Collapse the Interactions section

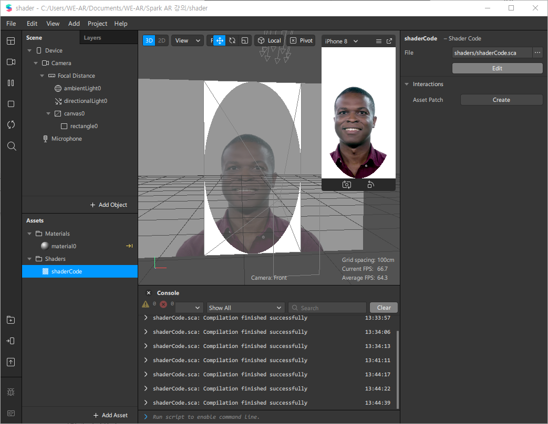407,84
